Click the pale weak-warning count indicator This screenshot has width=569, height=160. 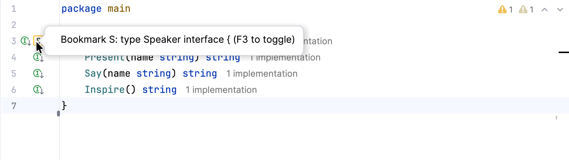tap(526, 10)
